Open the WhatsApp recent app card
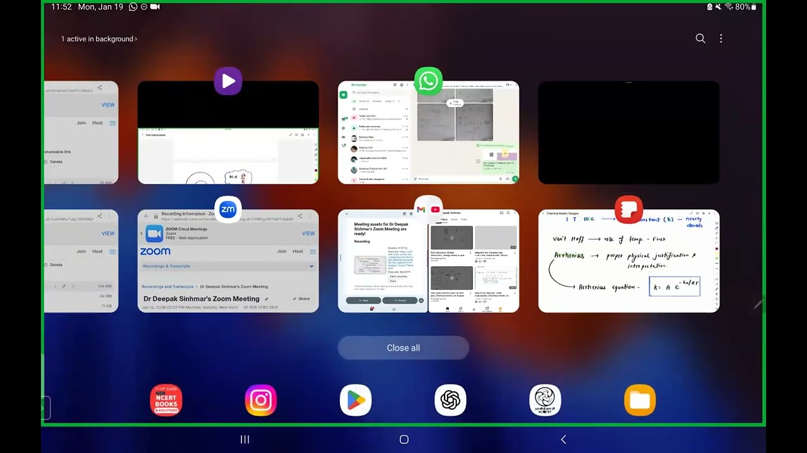This screenshot has width=807, height=453. tap(429, 133)
